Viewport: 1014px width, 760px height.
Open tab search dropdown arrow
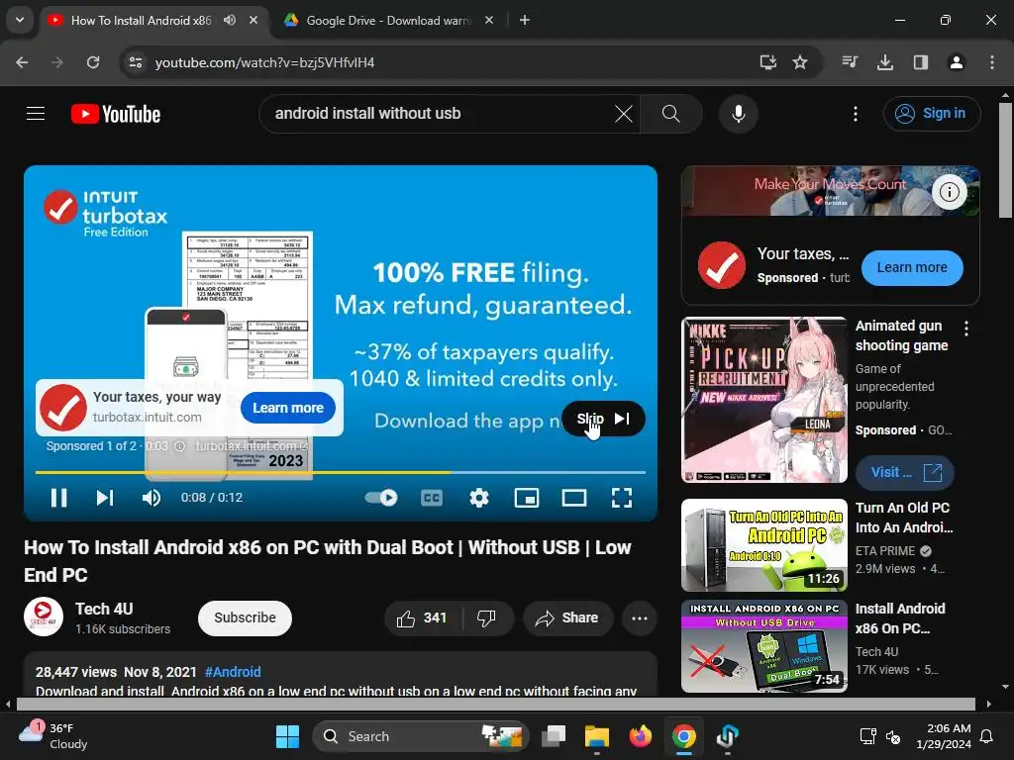click(20, 20)
